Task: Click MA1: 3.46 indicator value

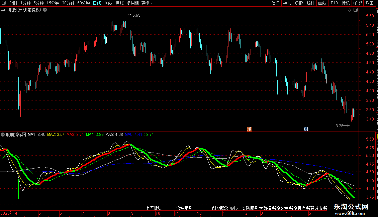Action: (37, 135)
